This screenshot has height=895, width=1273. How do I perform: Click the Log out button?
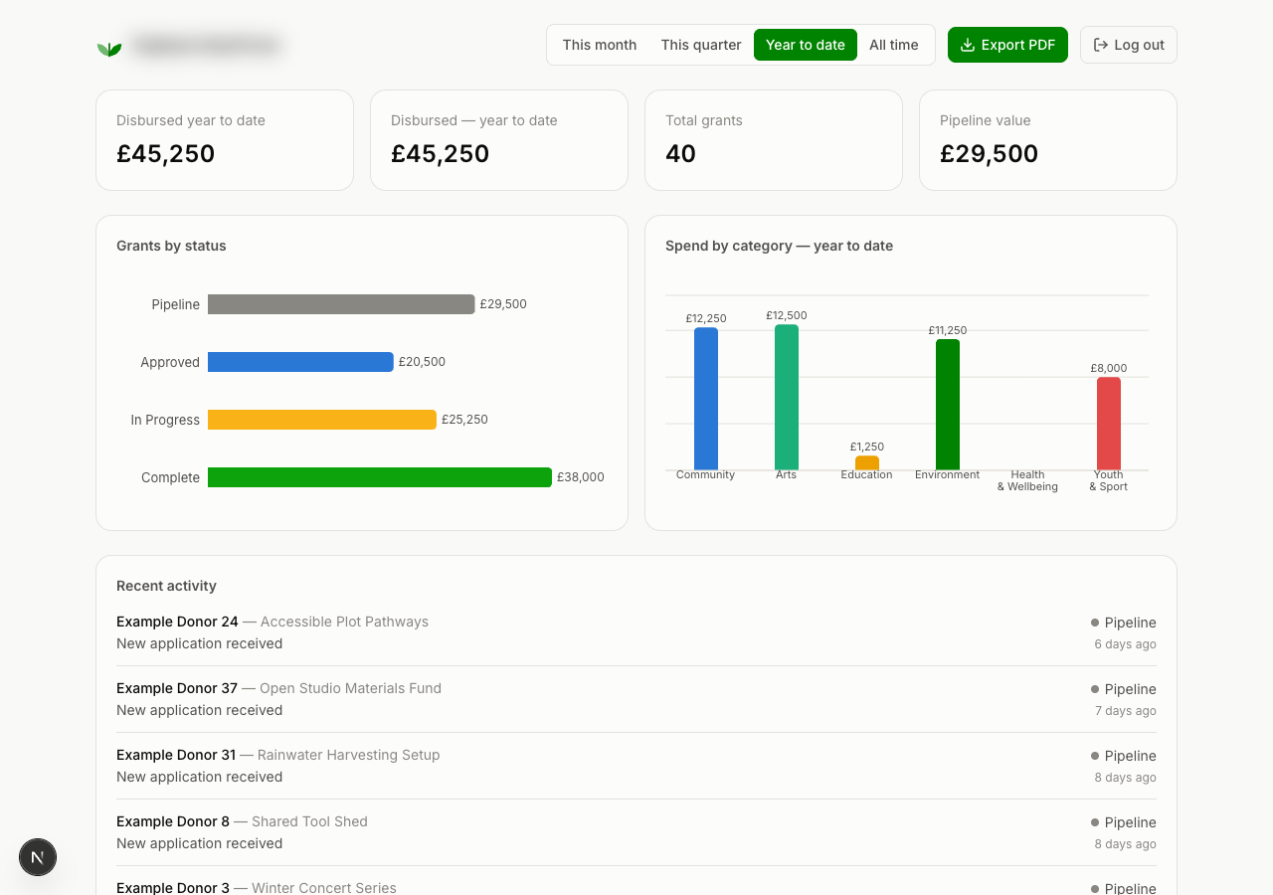pyautogui.click(x=1129, y=45)
